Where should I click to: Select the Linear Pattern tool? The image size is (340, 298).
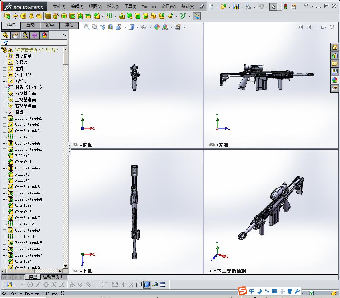pos(109,16)
